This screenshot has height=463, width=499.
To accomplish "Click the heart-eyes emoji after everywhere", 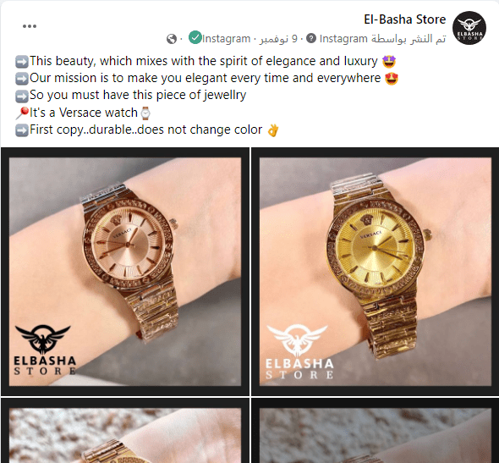I will (392, 79).
